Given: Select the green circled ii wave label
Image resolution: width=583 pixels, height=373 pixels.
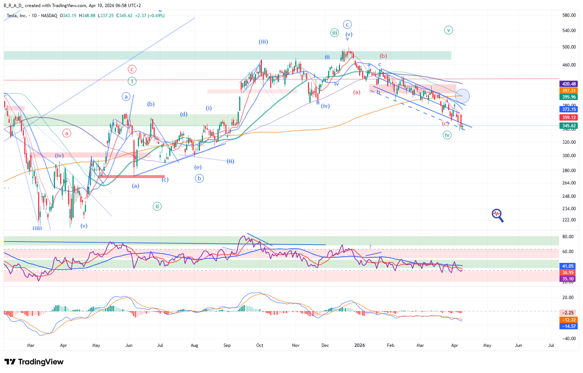Looking at the screenshot, I should 157,206.
